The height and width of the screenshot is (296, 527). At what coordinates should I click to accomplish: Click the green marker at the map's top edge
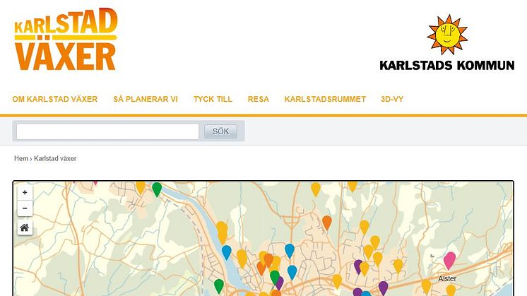click(157, 189)
